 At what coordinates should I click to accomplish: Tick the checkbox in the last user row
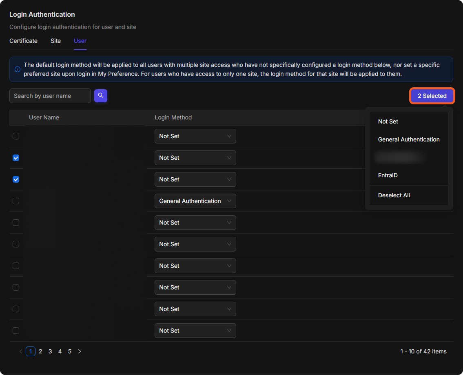coord(16,331)
